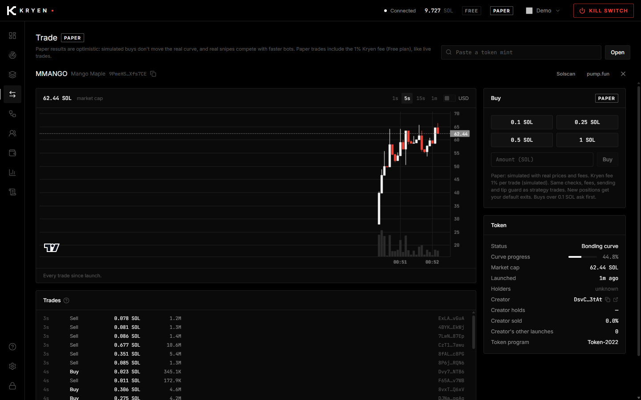Click the TradingView logo on chart
The width and height of the screenshot is (641, 400).
click(x=52, y=248)
